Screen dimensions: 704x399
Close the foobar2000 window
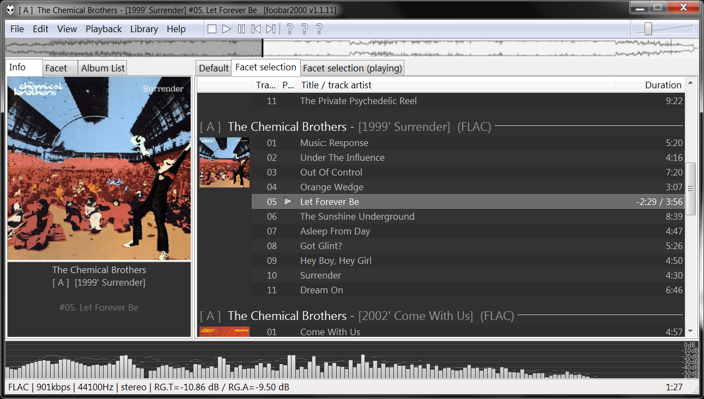pos(683,7)
